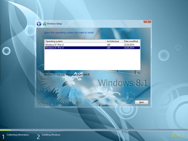Click the green setup progress bar
The image size is (188, 141).
[6, 130]
